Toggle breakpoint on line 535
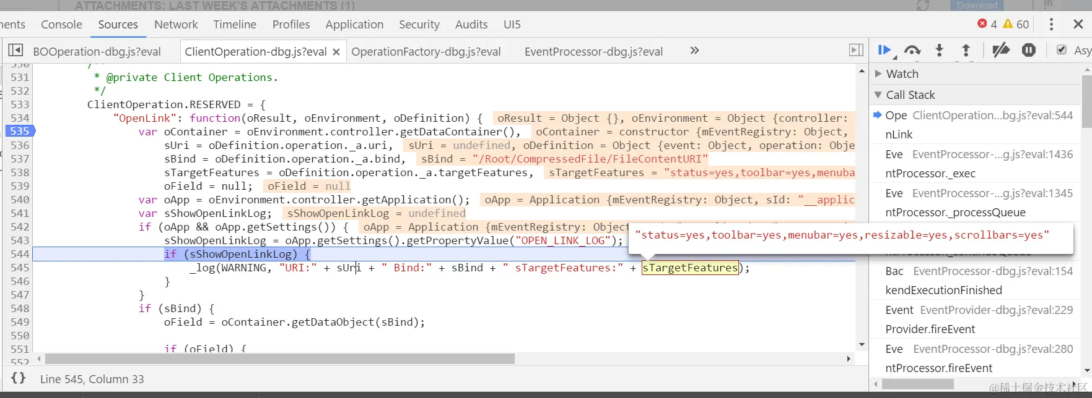 19,131
